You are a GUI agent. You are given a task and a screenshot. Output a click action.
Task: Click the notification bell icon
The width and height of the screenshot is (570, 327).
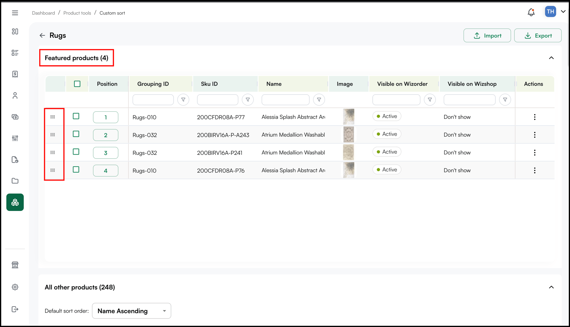pos(531,12)
